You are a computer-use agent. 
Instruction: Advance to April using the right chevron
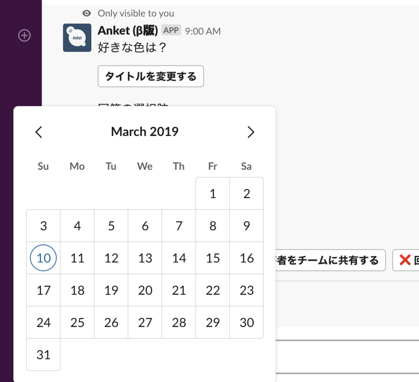251,132
